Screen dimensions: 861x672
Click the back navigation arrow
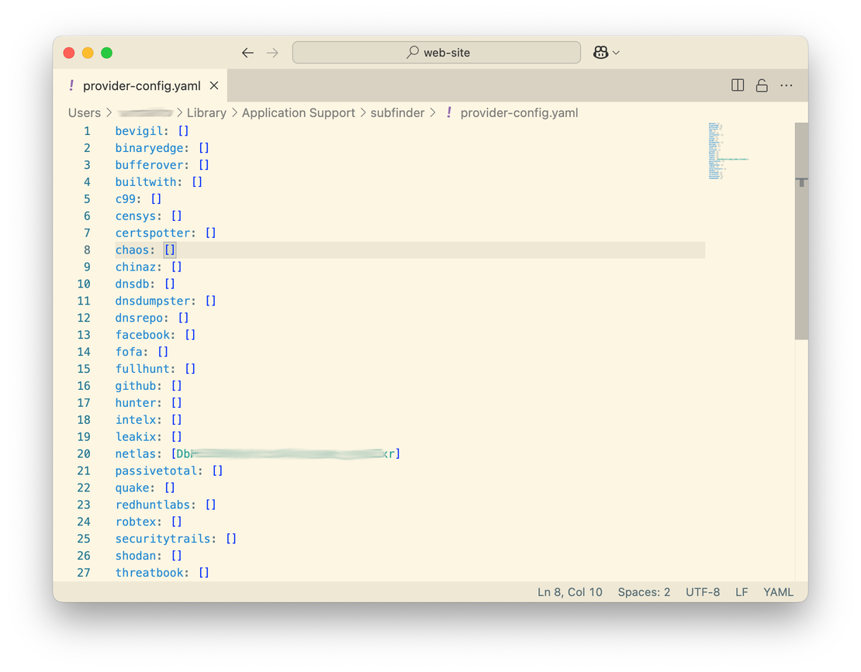tap(247, 52)
